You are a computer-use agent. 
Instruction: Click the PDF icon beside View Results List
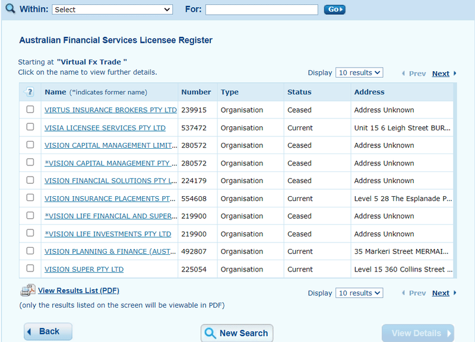28,290
